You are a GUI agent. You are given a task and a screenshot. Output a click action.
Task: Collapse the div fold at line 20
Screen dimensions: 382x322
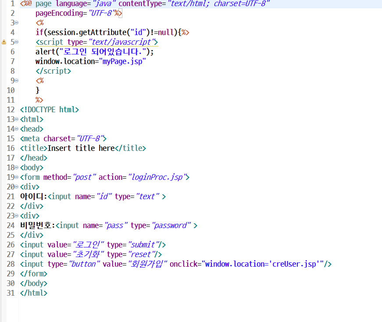(x=16, y=187)
